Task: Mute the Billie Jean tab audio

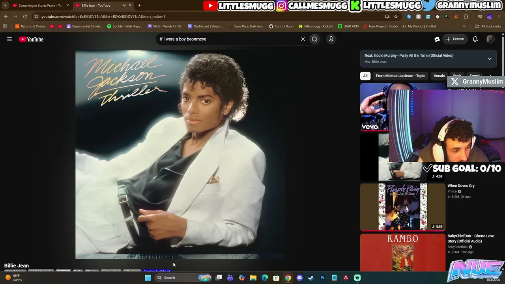Action: click(x=124, y=6)
